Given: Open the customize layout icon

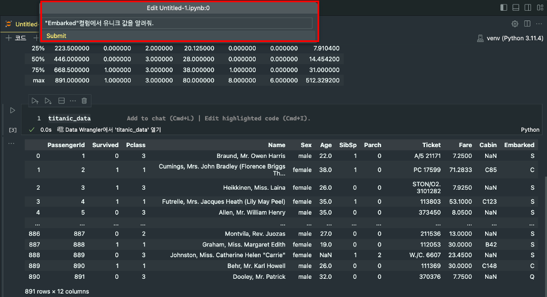Looking at the screenshot, I should (540, 8).
